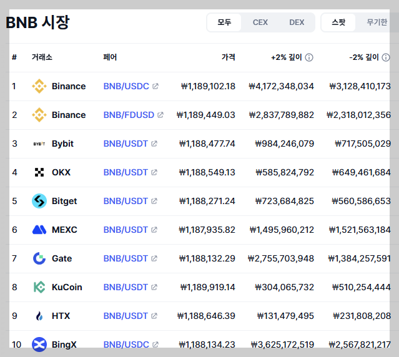Viewport: 399px width, 357px height.
Task: Click external link icon in HTX row
Action: 154,316
